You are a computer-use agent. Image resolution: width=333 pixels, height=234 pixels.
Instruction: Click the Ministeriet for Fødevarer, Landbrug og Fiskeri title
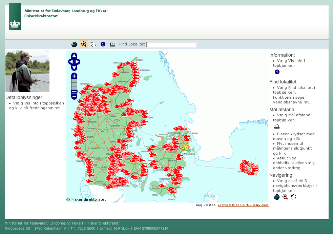[66, 11]
